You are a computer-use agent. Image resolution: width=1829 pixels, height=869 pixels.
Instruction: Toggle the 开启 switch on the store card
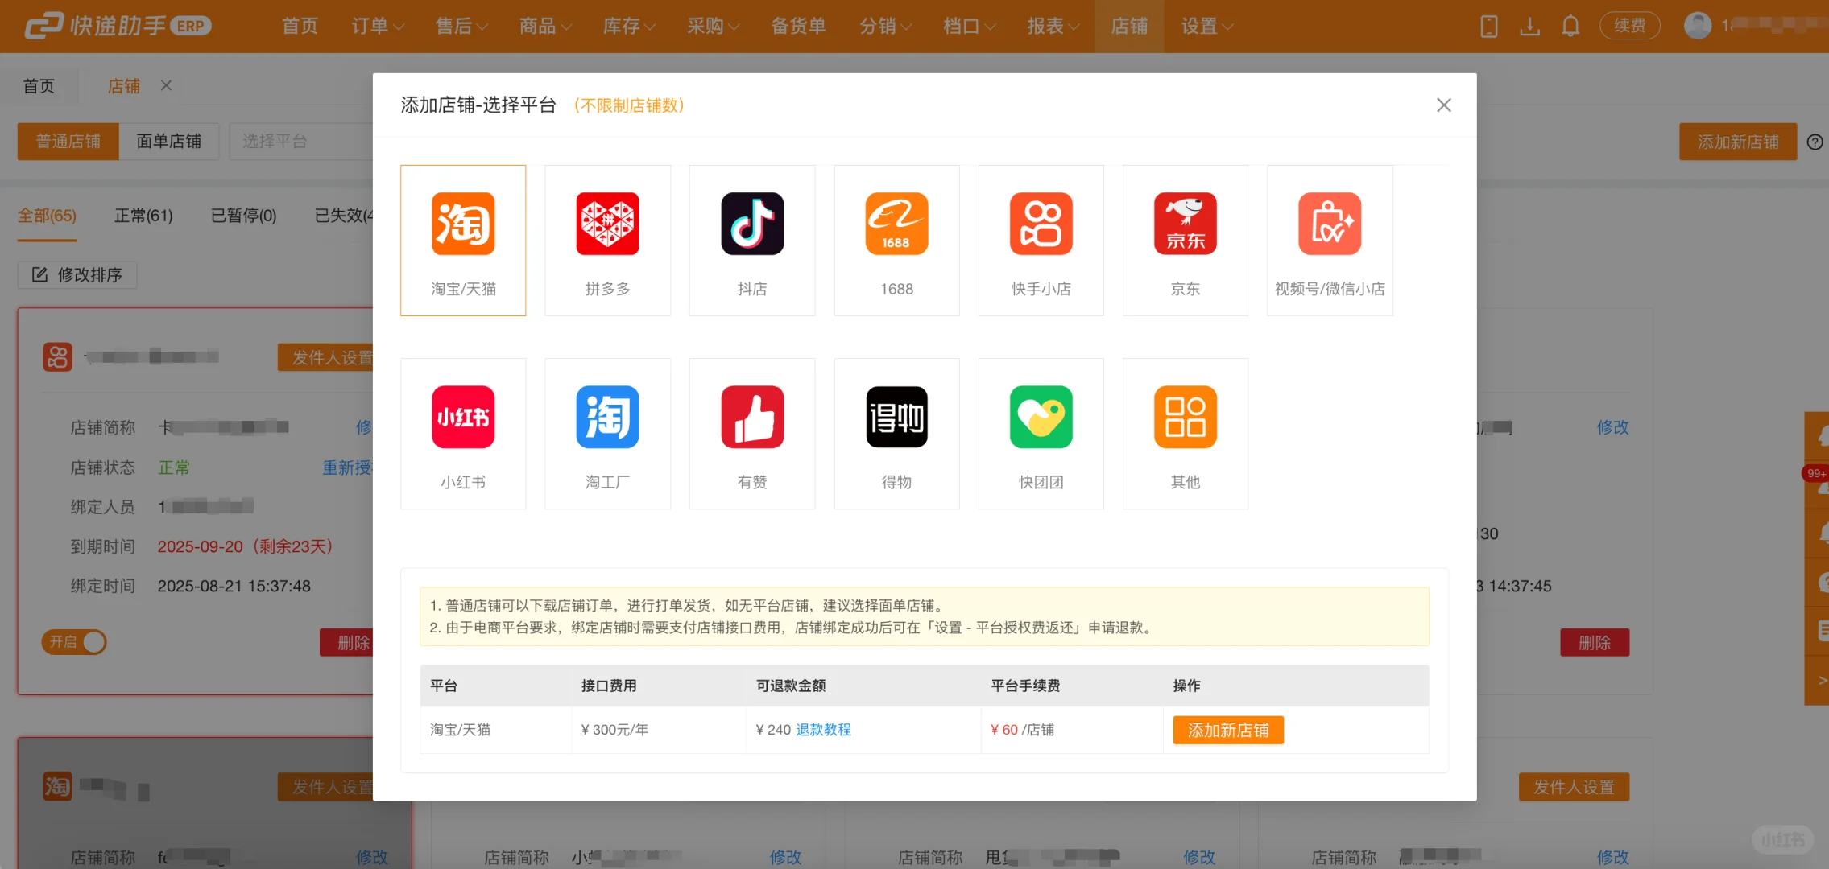[x=73, y=642]
